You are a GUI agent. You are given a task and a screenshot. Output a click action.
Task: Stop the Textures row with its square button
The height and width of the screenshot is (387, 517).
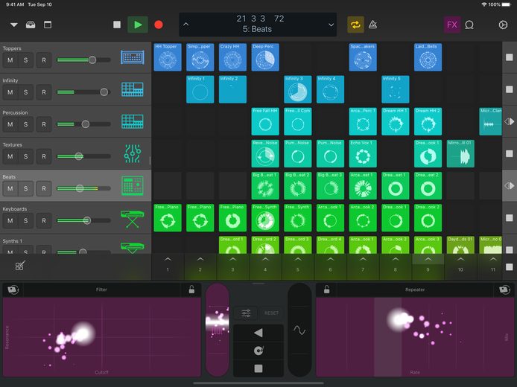point(510,153)
